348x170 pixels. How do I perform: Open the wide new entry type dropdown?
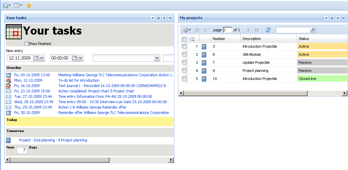click(x=157, y=58)
